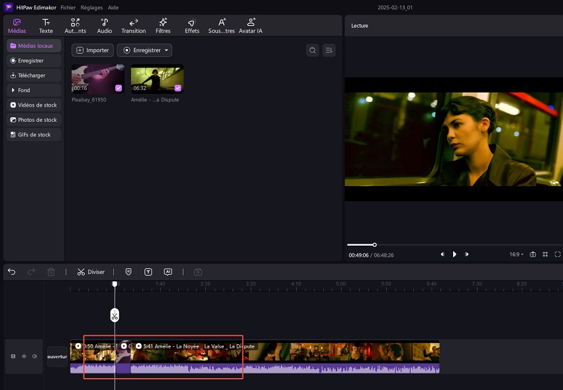Viewport: 563px width, 390px height.
Task: Open Vidéos de stock
Action: click(34, 105)
